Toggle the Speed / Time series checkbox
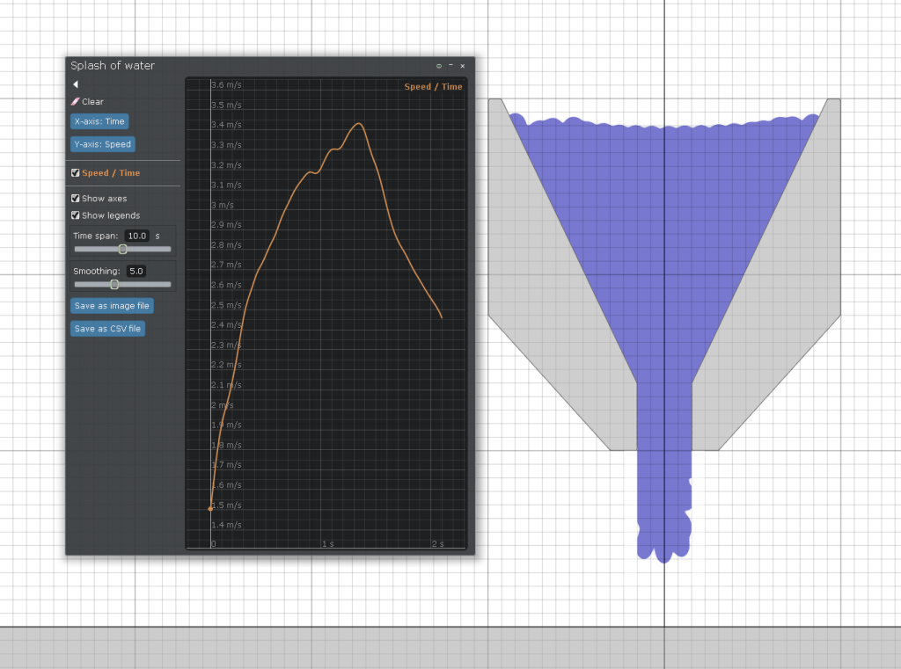Viewport: 901px width, 669px height. click(76, 173)
